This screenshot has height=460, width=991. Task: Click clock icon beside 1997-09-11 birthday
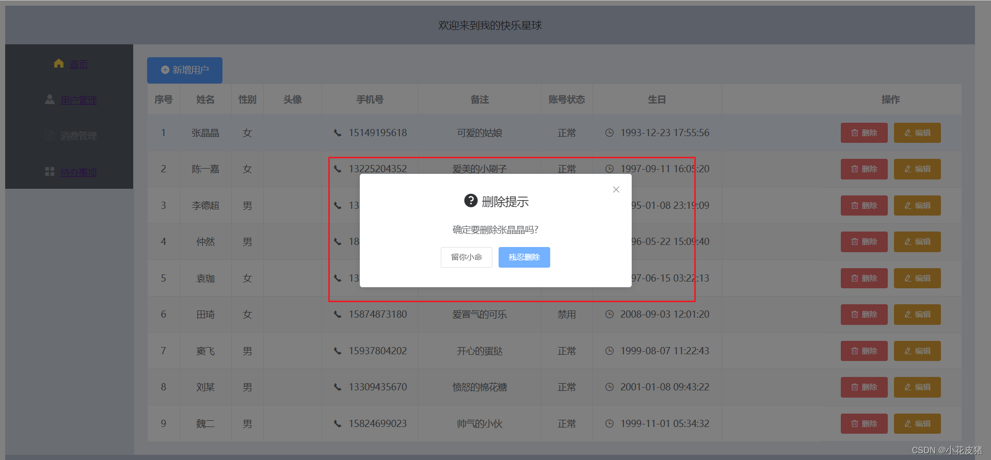tap(610, 169)
